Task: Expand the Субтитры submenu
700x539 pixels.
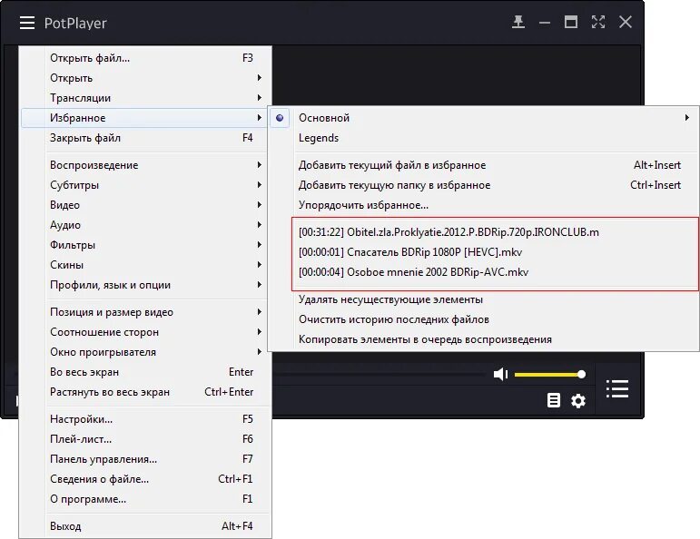Action: coord(146,185)
